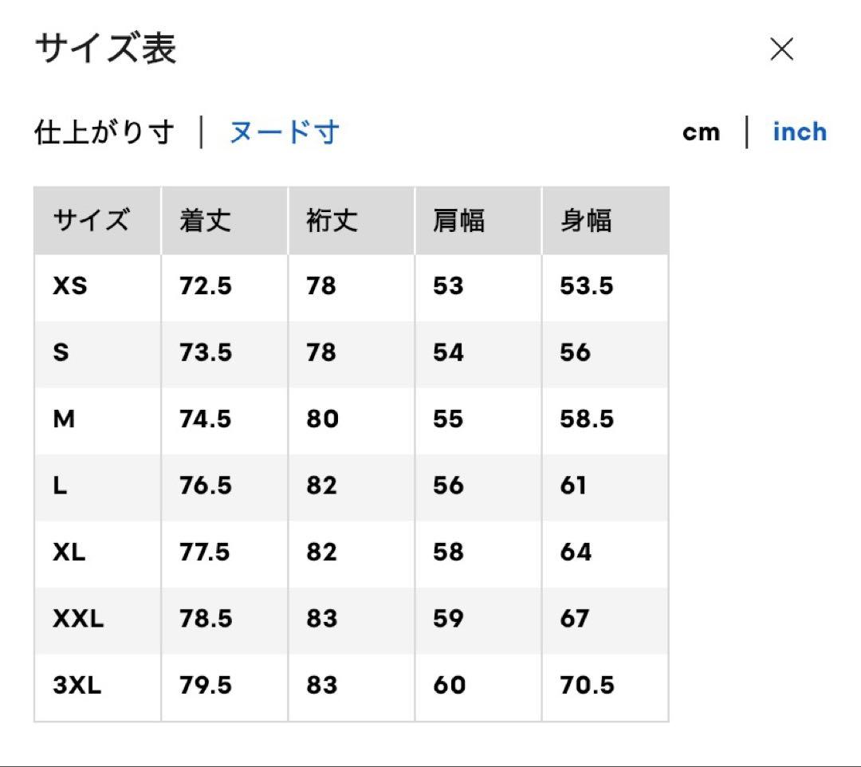
Task: Click the 72.5 length value for XS
Action: click(x=206, y=286)
